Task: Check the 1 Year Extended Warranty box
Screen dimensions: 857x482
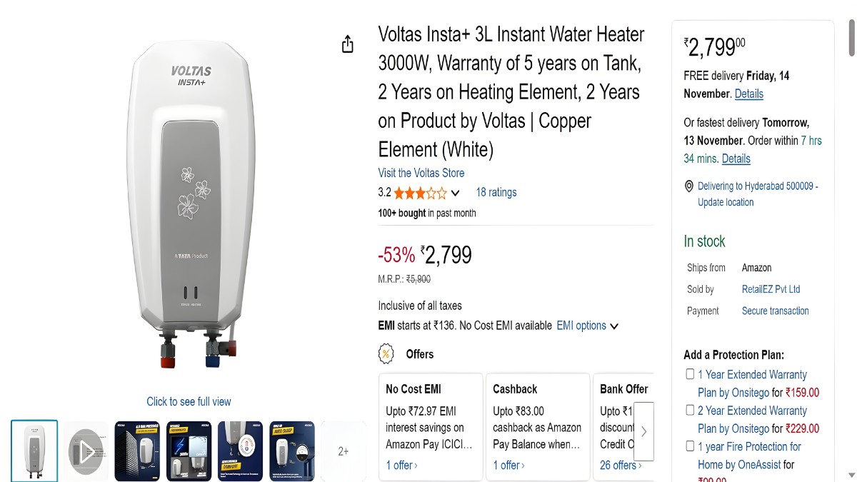Action: tap(690, 374)
